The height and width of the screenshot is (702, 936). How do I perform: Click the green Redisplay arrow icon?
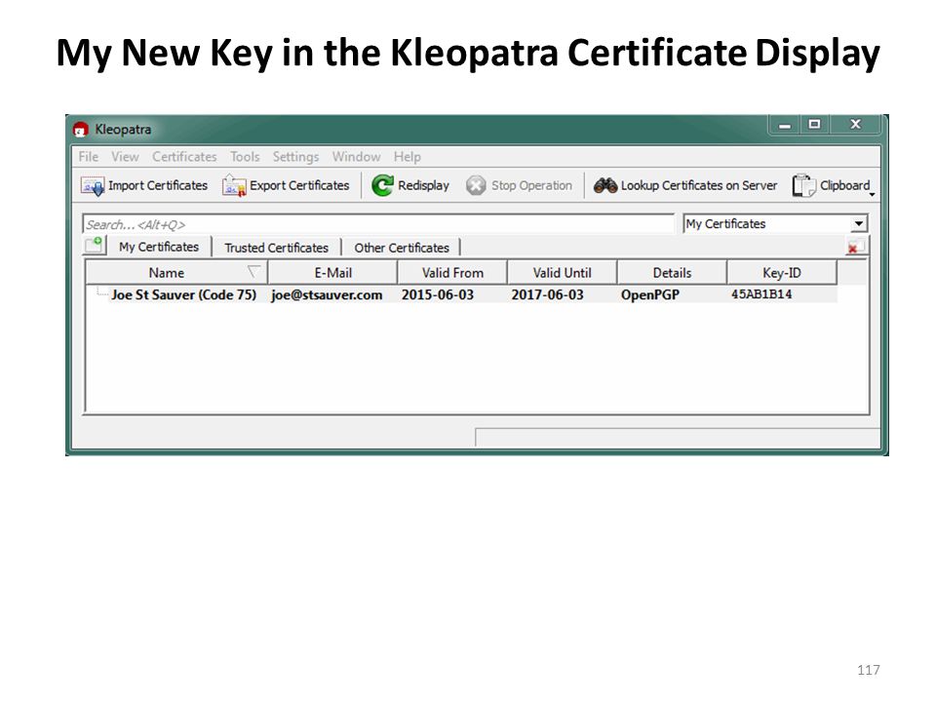pyautogui.click(x=382, y=185)
